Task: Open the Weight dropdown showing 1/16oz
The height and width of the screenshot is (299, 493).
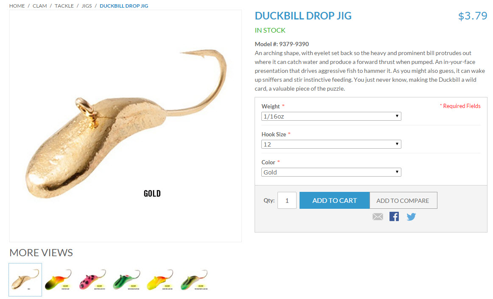Action: (x=331, y=116)
